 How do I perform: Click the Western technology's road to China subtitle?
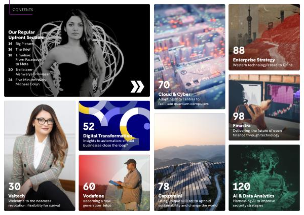[x=262, y=65]
